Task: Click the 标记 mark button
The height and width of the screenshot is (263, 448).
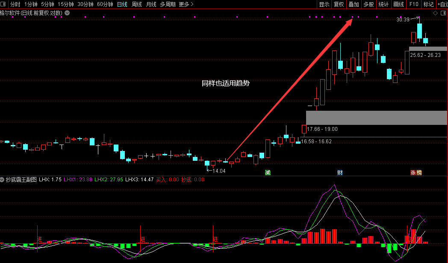Action: (428, 4)
